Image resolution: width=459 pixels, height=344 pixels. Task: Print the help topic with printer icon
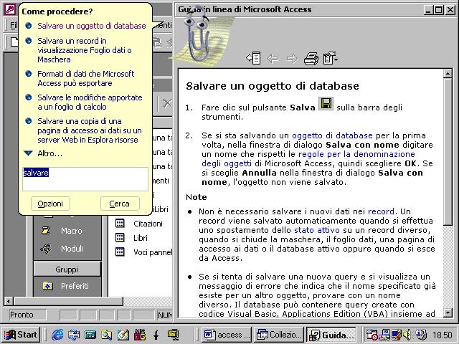[311, 58]
